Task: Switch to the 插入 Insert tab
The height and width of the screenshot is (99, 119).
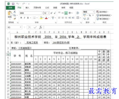Action: point(27,8)
